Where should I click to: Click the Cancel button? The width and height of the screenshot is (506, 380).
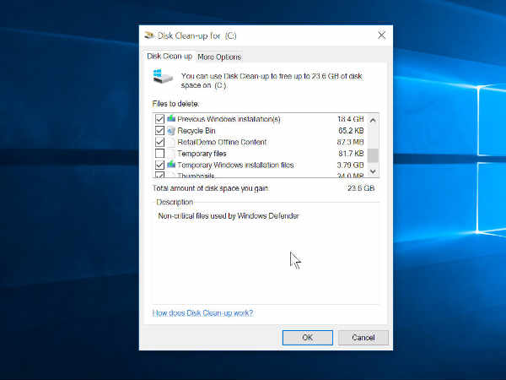[x=363, y=337]
